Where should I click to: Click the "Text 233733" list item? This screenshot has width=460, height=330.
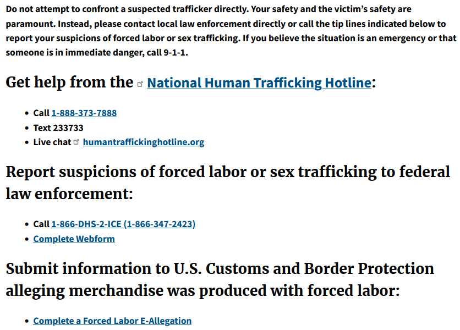click(58, 128)
